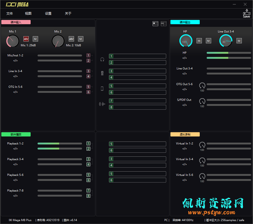Screen dimensions: 253x224
Task: Enable 48V phantom power for Mic 2
Action: (x=71, y=39)
